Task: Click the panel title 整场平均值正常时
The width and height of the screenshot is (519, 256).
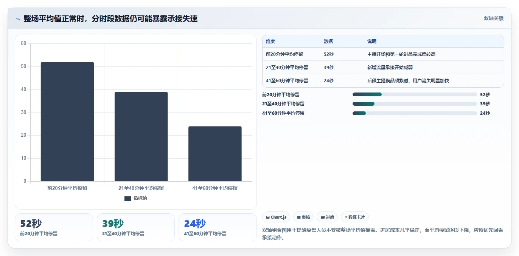Action: 110,19
